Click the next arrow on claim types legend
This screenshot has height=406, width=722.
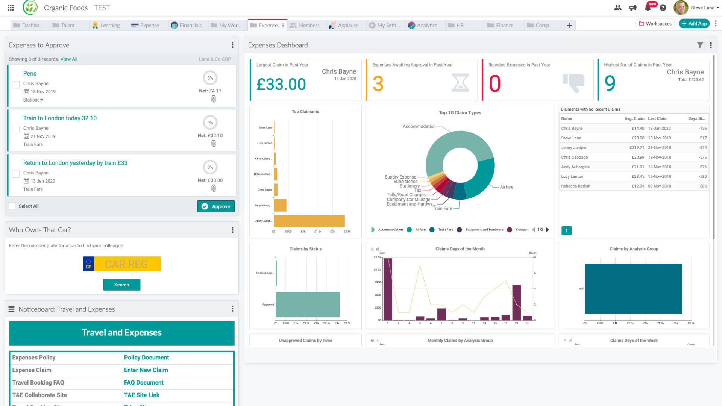click(x=548, y=229)
